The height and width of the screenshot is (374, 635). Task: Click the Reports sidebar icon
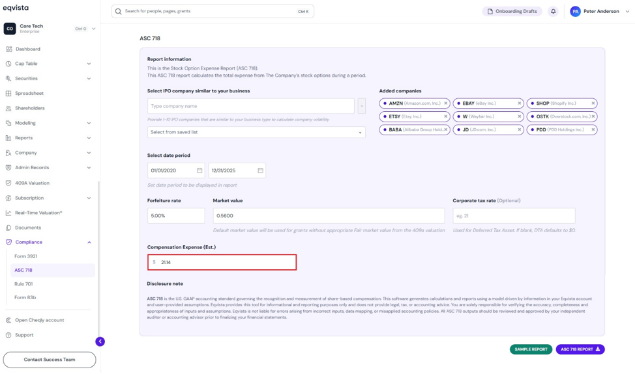click(x=8, y=138)
